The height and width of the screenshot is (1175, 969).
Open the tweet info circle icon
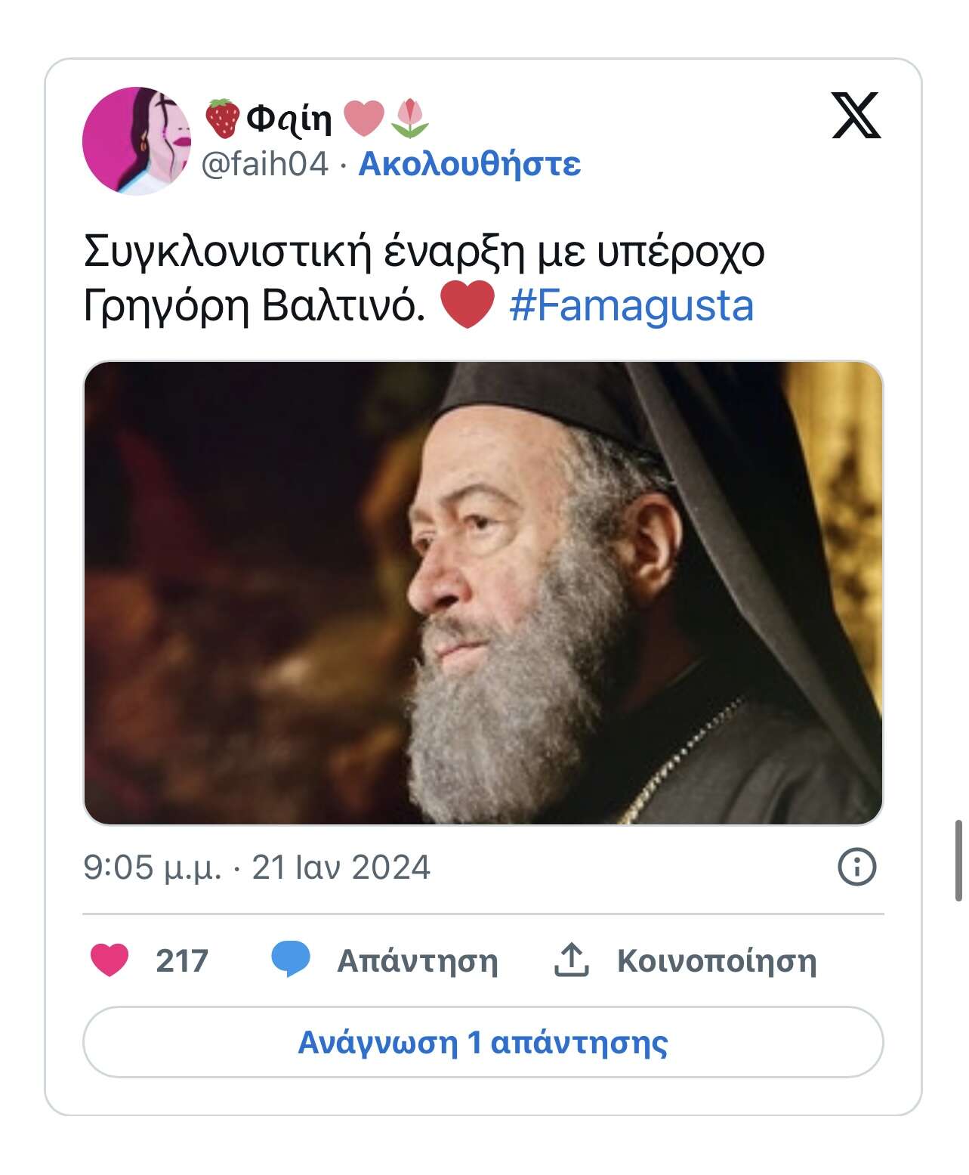pyautogui.click(x=856, y=866)
